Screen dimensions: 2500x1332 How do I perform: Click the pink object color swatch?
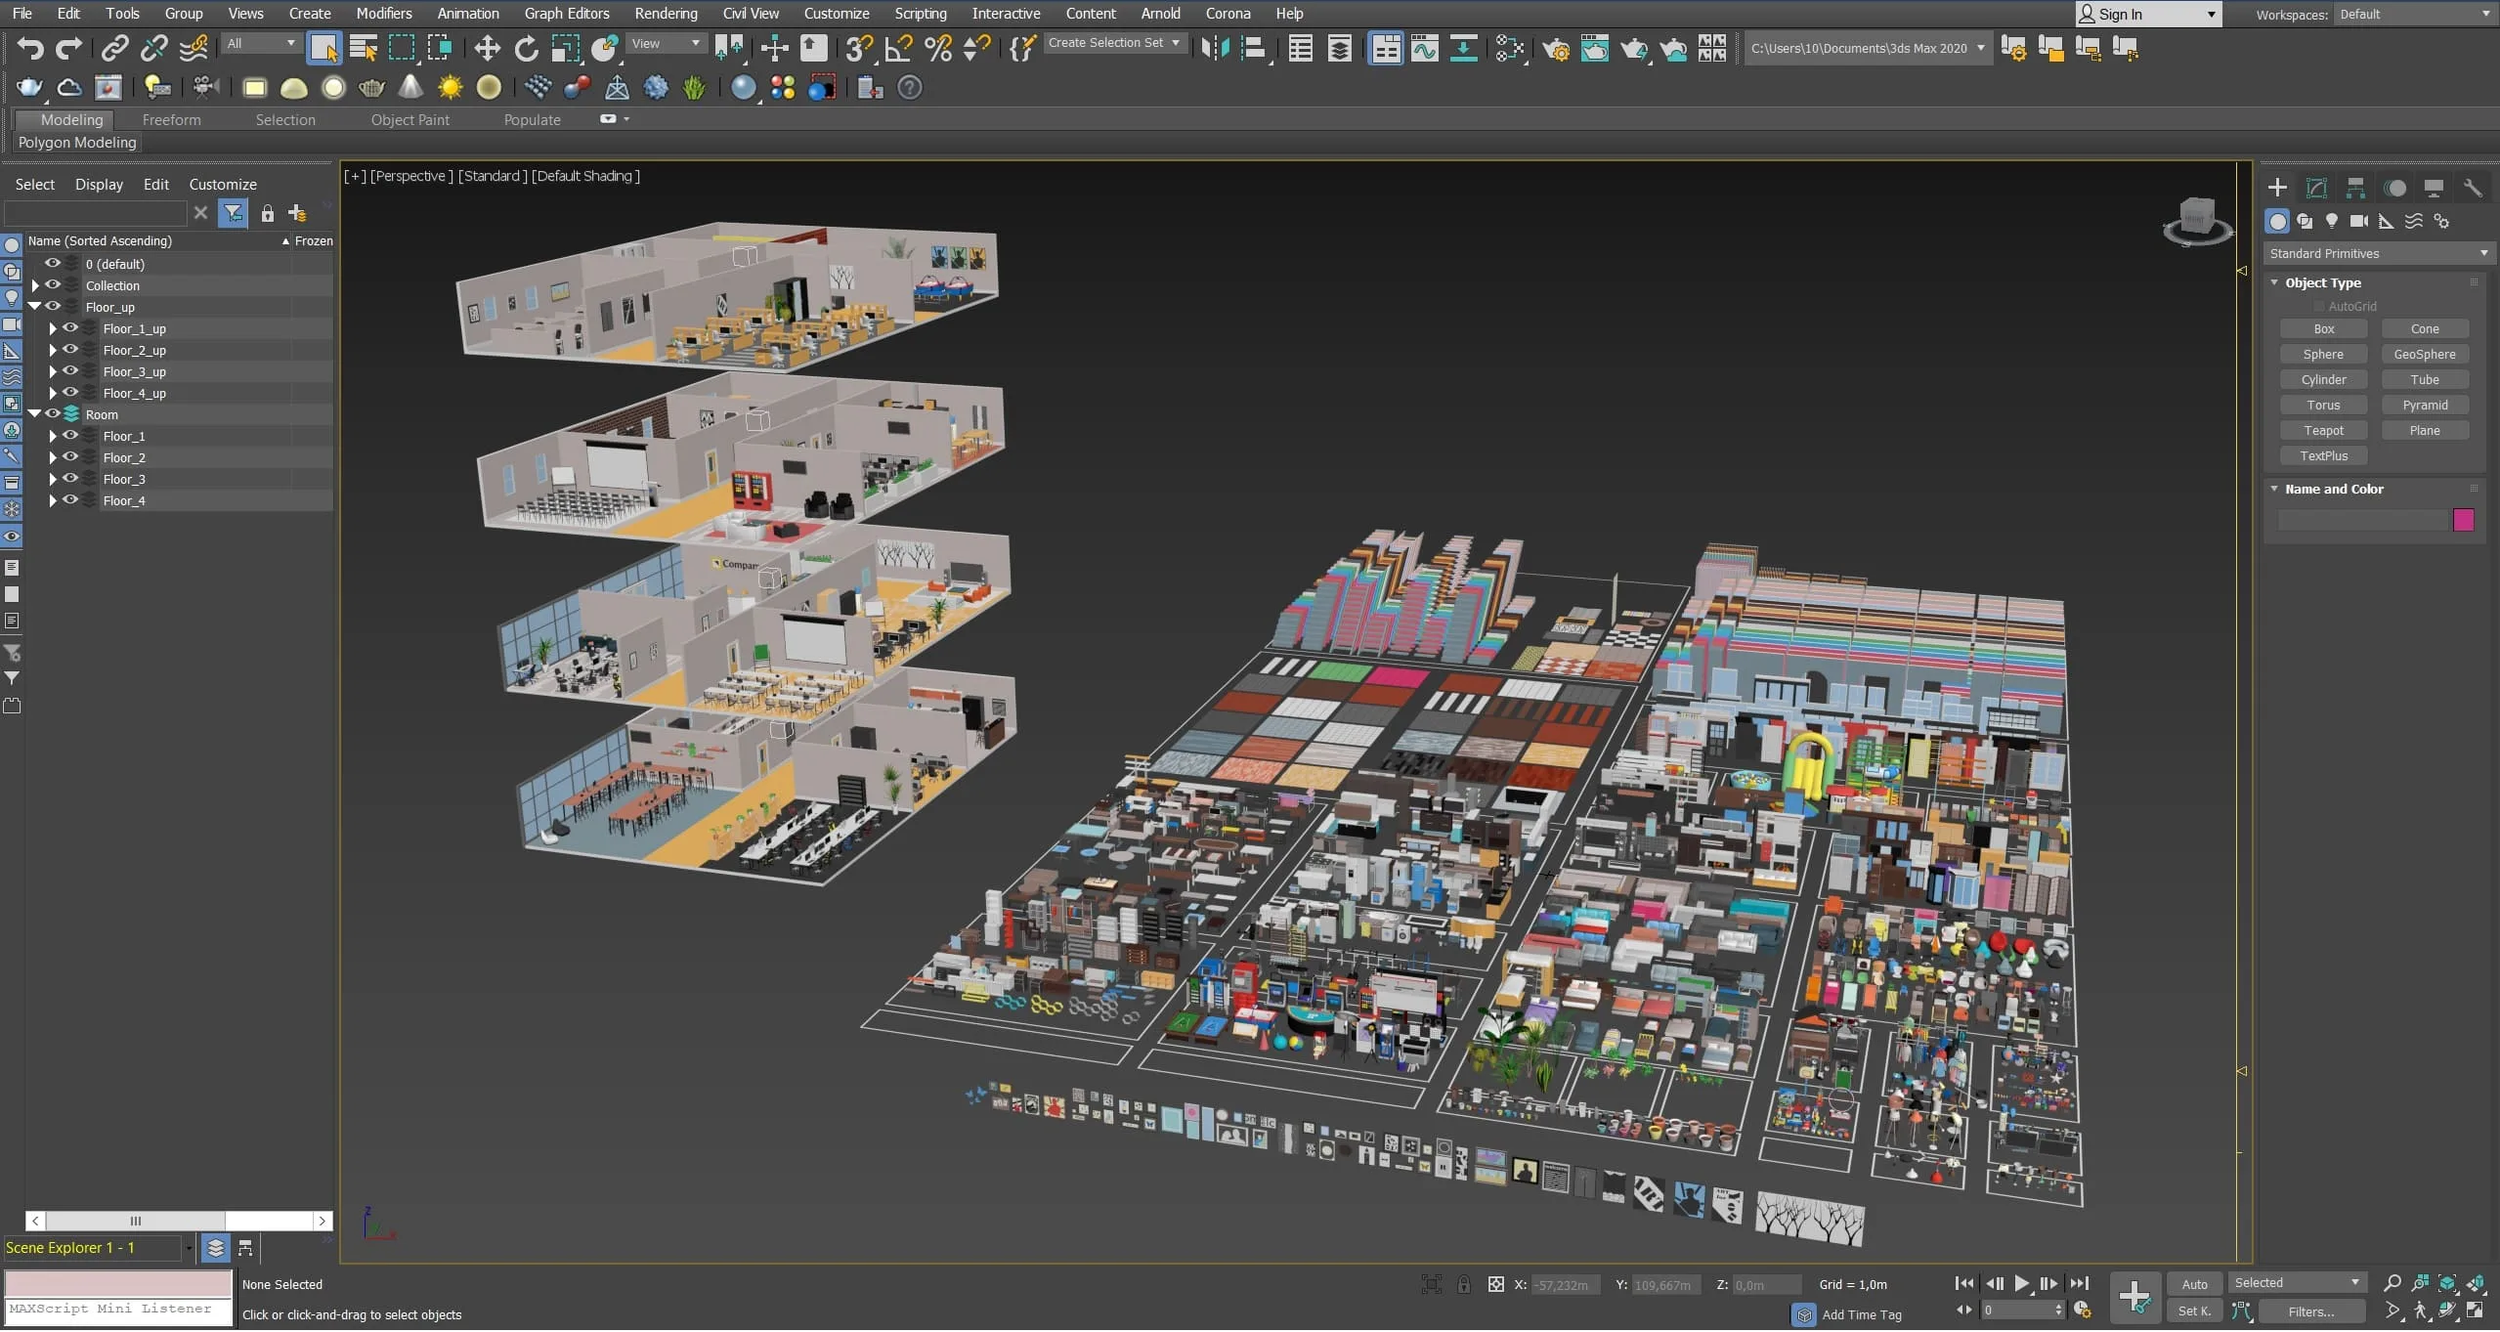point(2463,520)
